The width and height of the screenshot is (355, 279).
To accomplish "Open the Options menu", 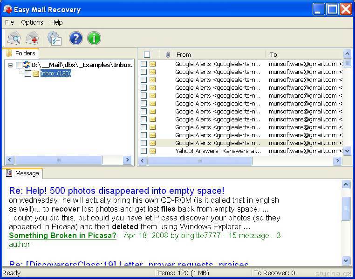I will 32,22.
